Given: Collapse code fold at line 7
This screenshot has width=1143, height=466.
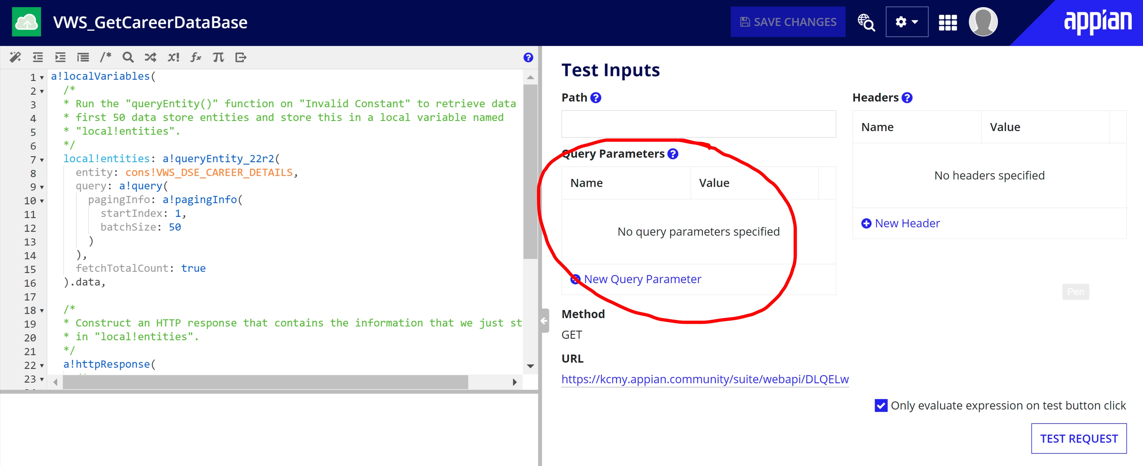Looking at the screenshot, I should click(x=42, y=160).
